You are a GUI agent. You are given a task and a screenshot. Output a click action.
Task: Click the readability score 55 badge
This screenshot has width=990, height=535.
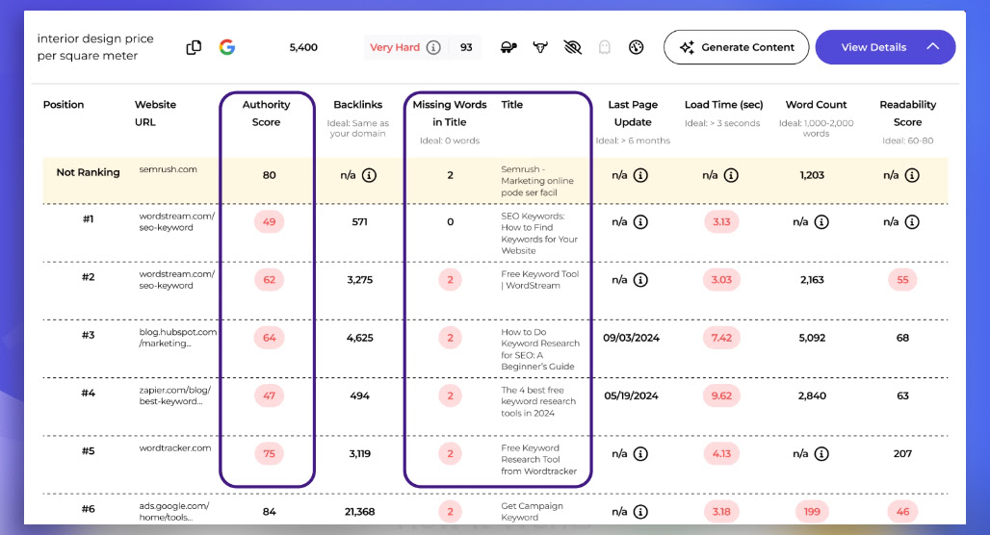pos(903,280)
